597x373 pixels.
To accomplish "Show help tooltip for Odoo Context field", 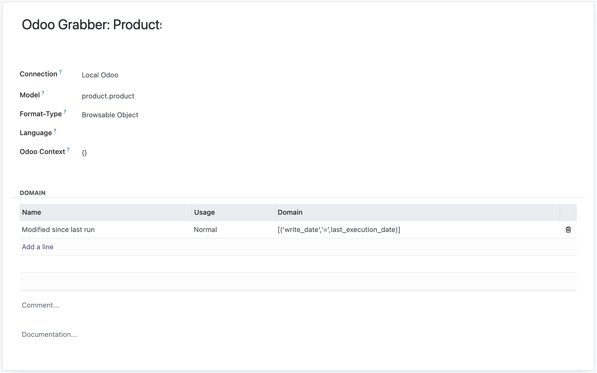I will [68, 150].
